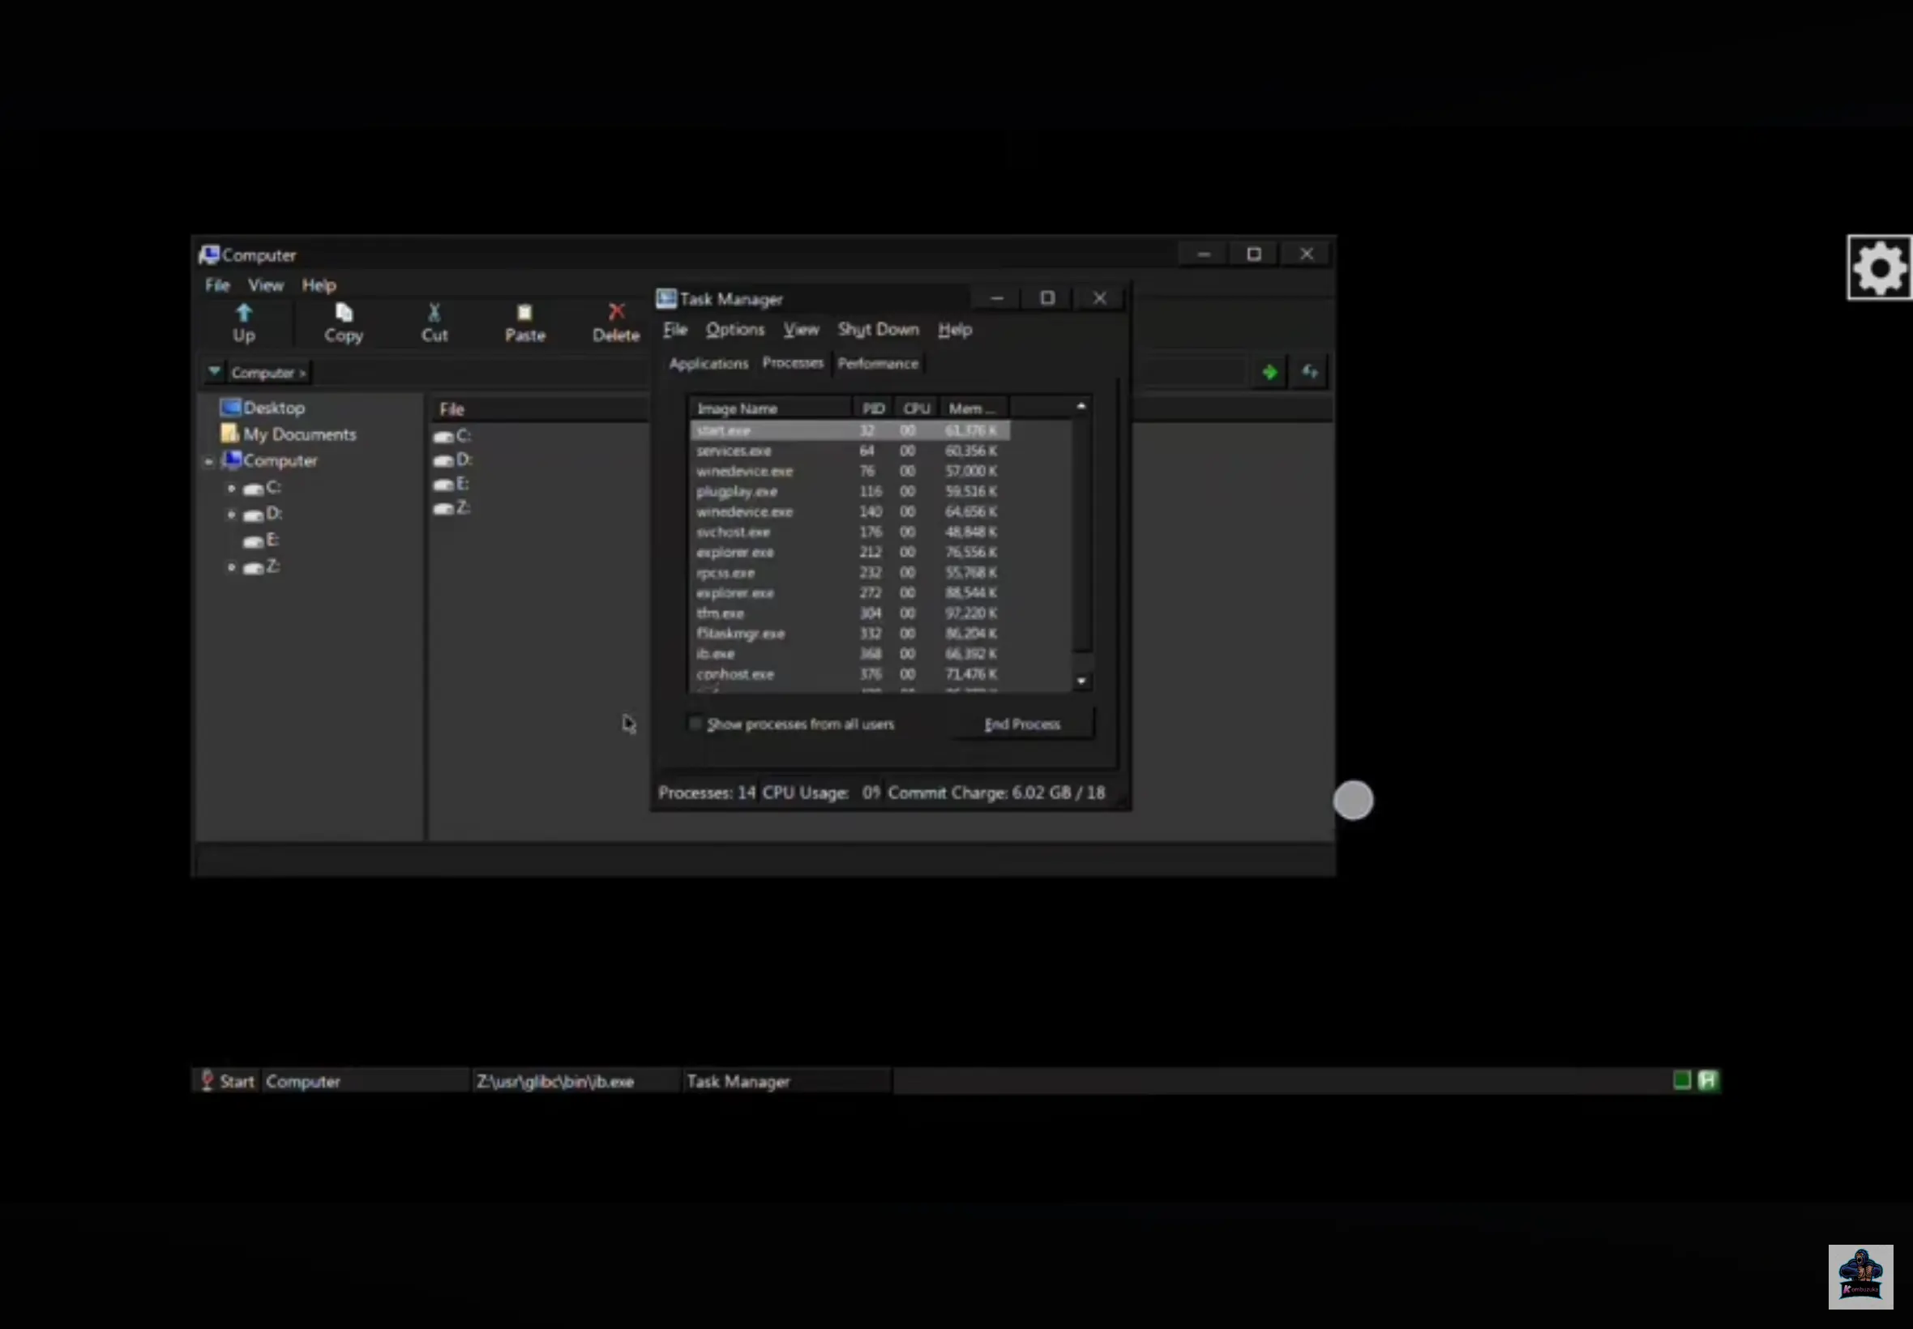Open Task Manager View menu
The height and width of the screenshot is (1329, 1913).
pos(801,330)
